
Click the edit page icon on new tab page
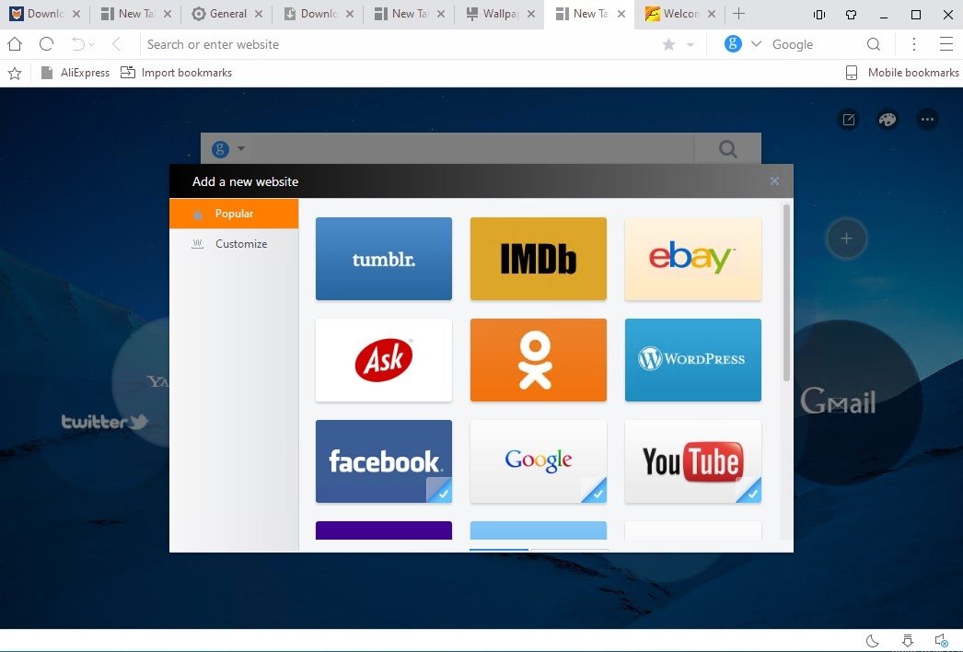coord(849,120)
